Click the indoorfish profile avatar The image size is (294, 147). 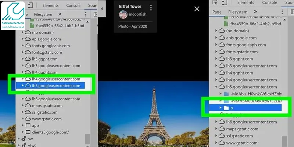click(x=123, y=15)
